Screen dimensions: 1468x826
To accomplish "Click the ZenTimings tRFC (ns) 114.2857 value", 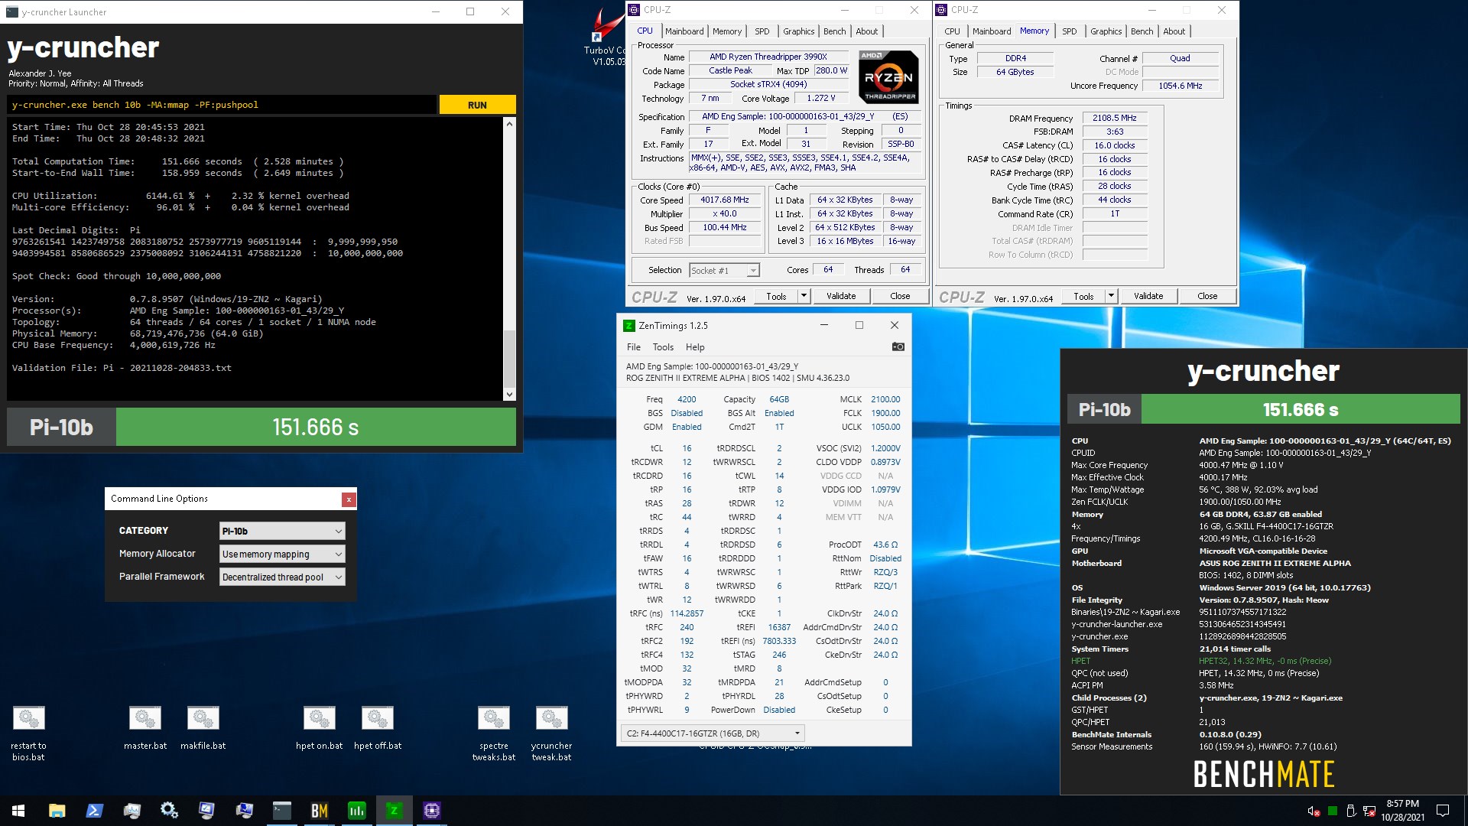I will click(x=687, y=613).
